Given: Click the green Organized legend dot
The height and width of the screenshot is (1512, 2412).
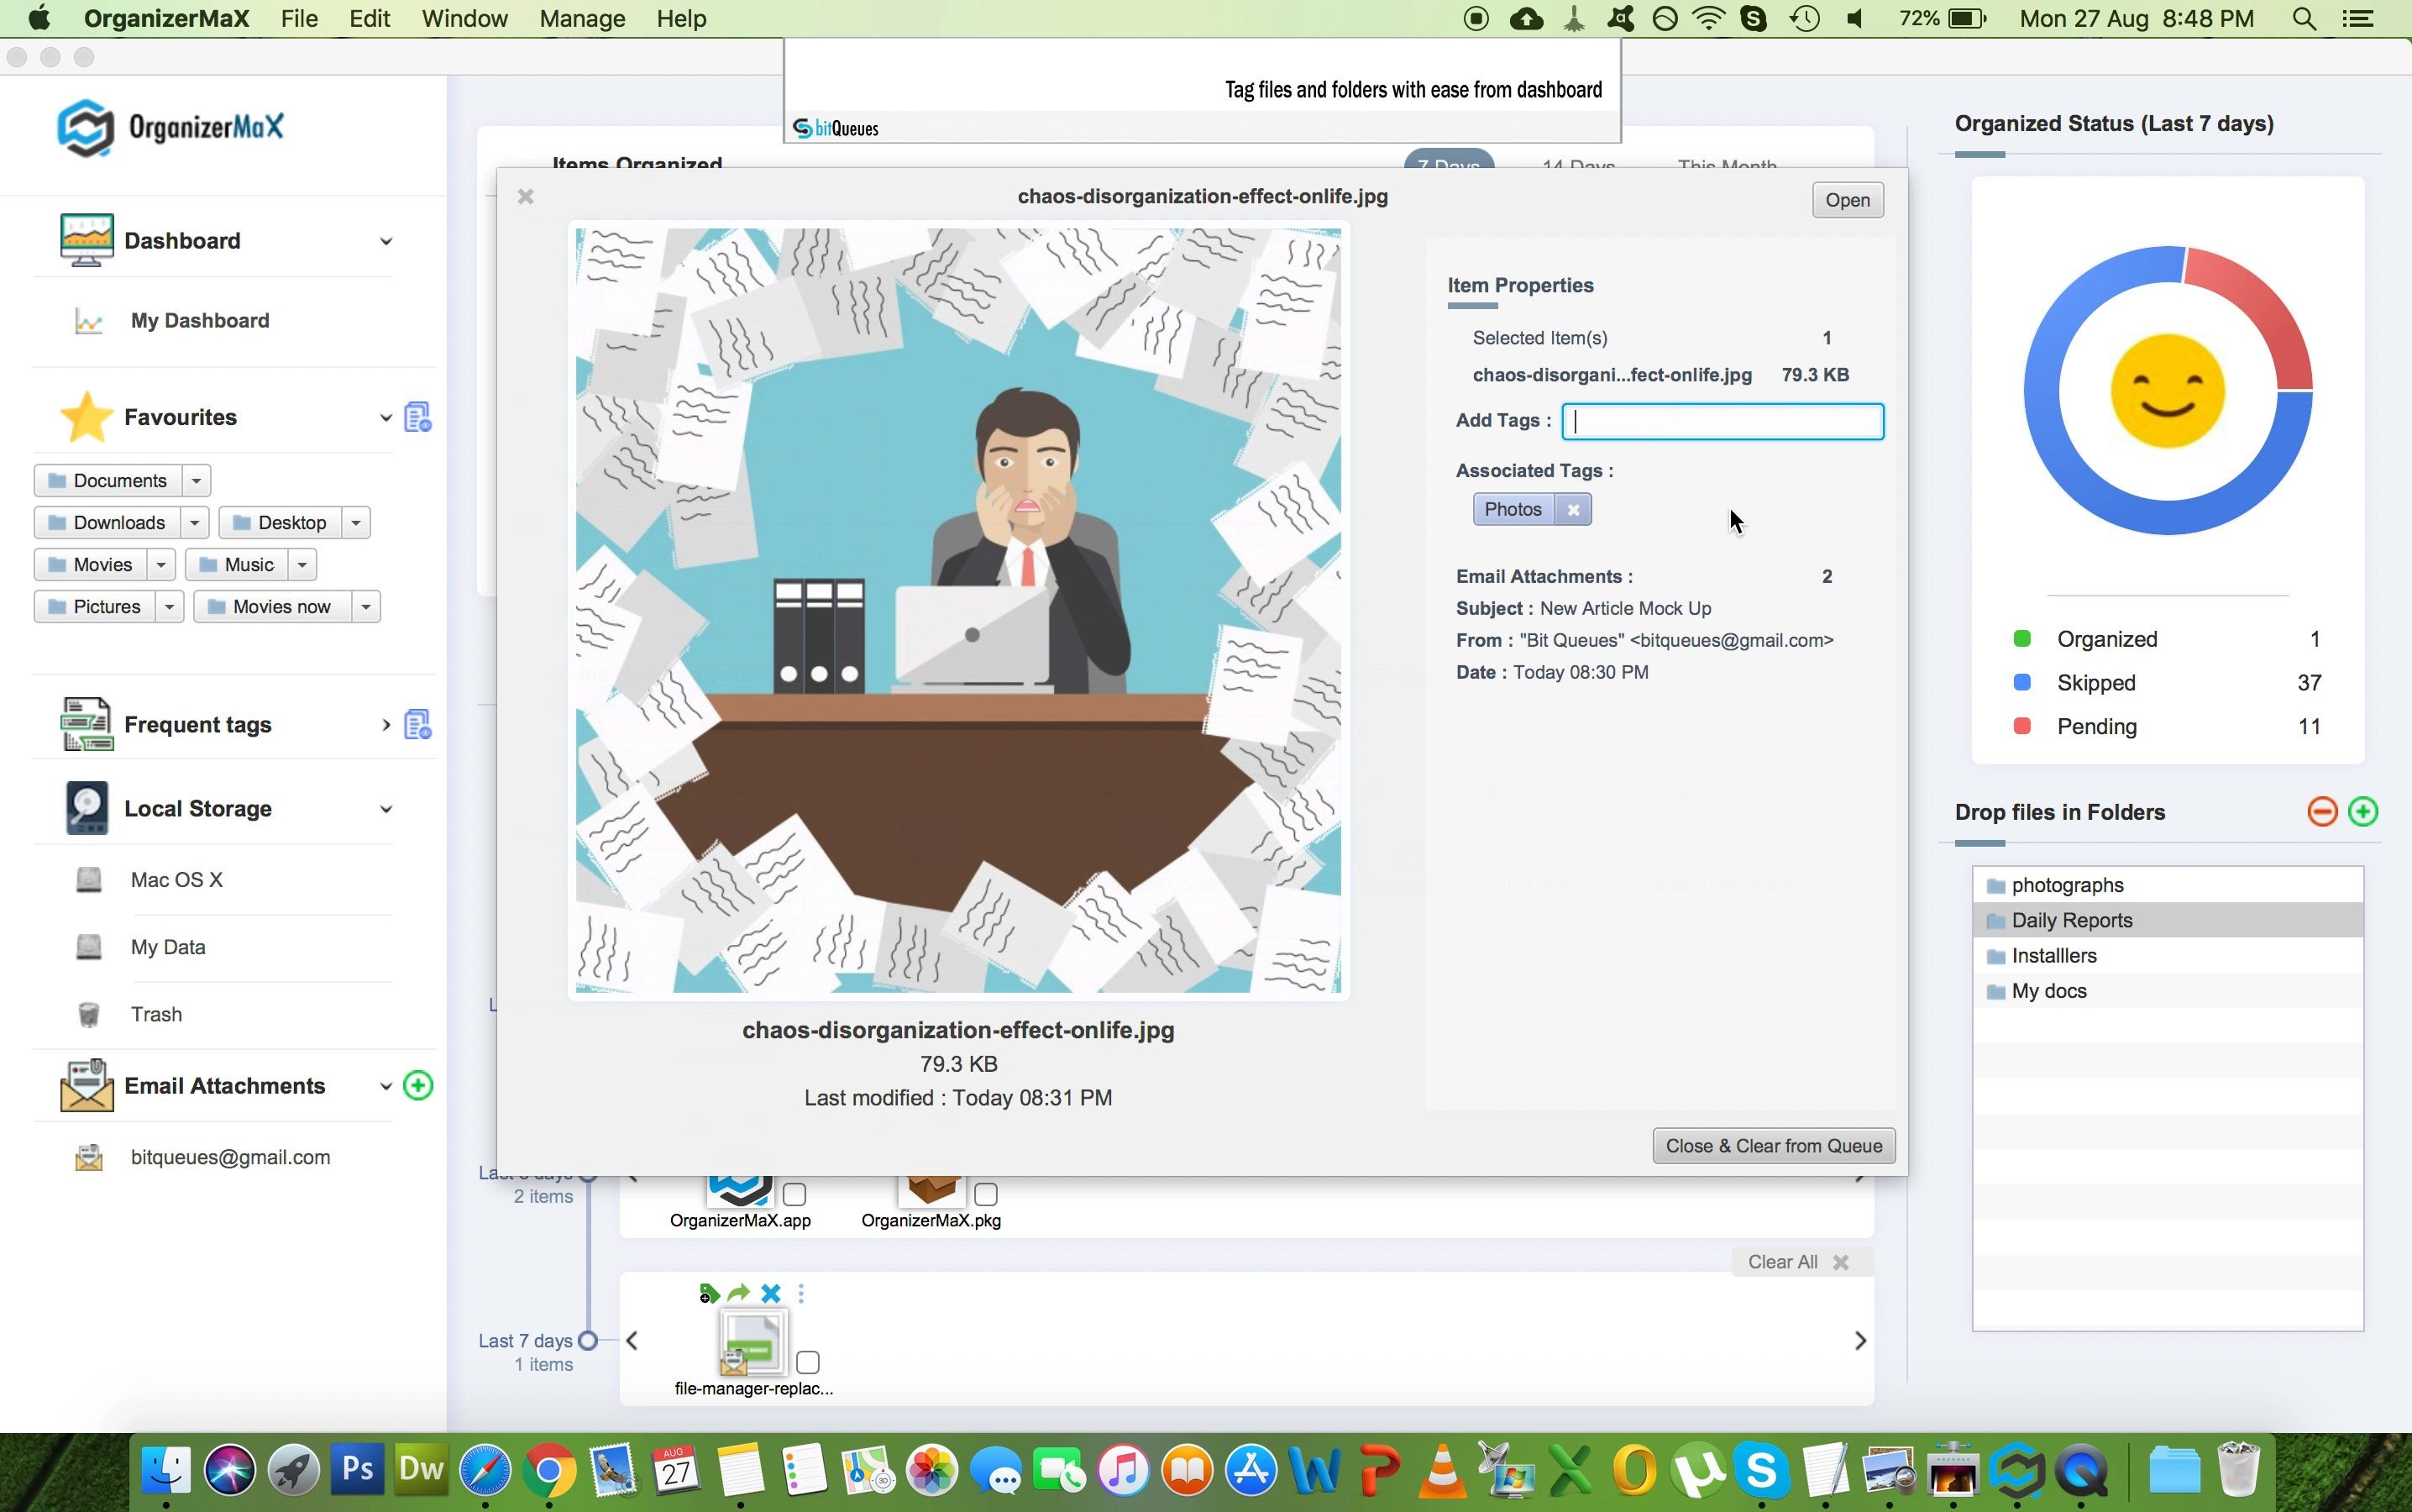Looking at the screenshot, I should coord(2021,639).
